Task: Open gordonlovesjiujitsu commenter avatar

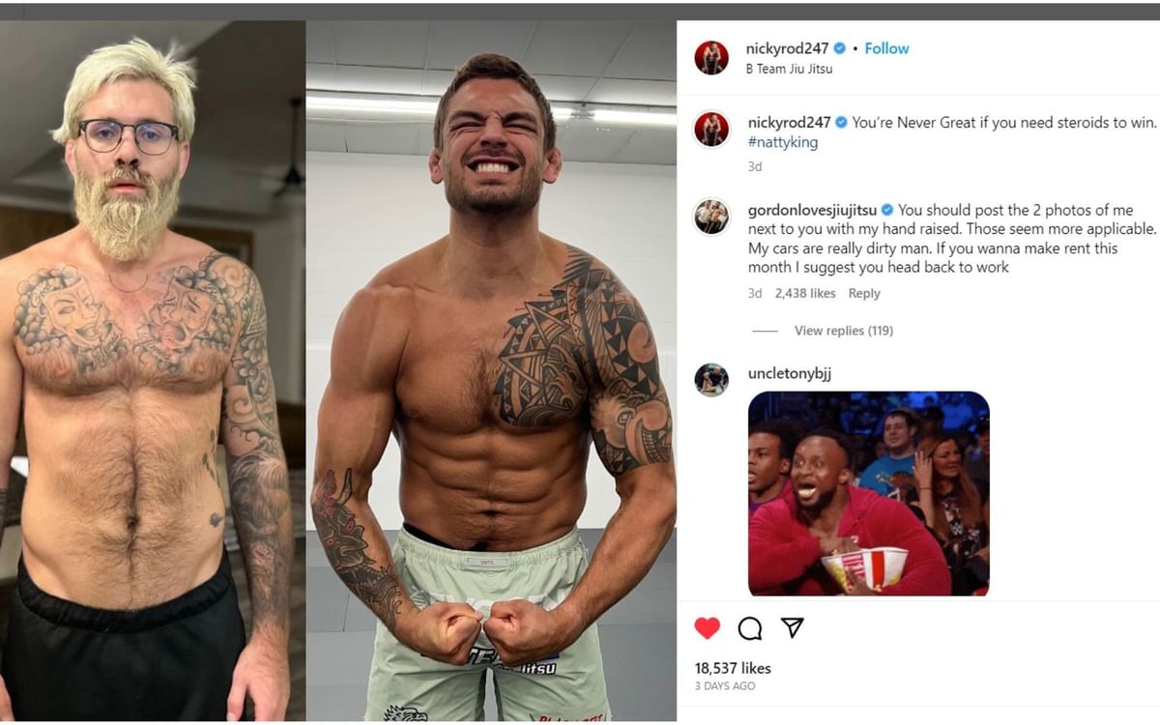Action: (x=711, y=217)
